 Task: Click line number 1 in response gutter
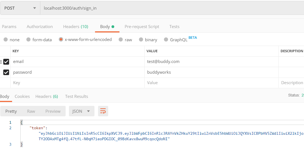click(x=10, y=122)
